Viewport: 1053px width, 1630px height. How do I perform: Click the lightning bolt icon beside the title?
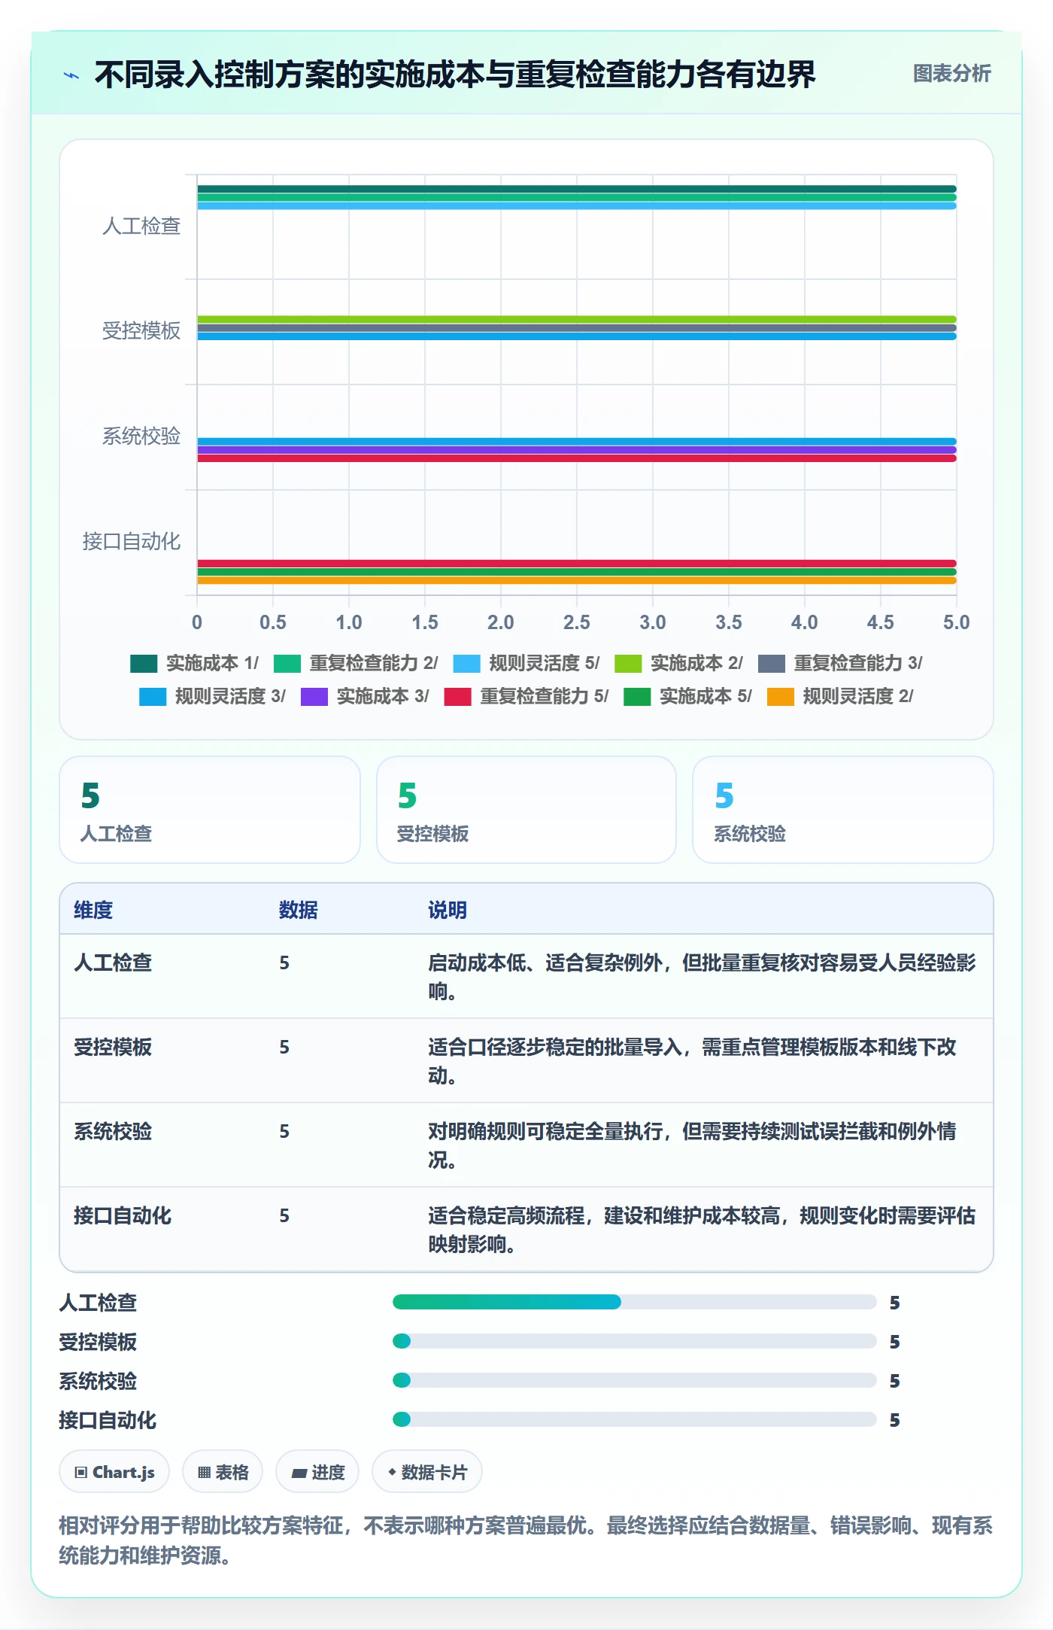71,75
